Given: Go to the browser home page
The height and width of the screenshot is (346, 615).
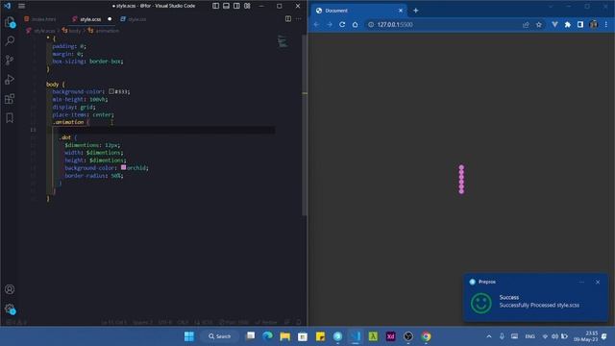Looking at the screenshot, I should click(355, 24).
